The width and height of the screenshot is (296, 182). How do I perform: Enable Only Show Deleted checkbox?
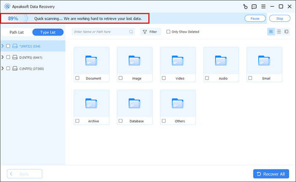[168, 32]
